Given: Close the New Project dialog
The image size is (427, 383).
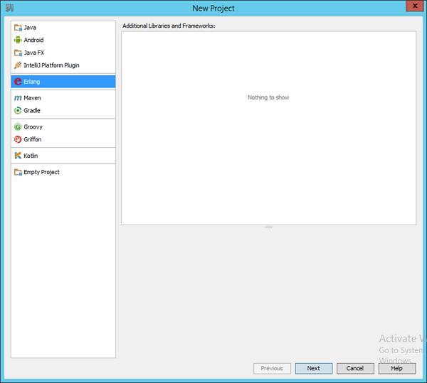Looking at the screenshot, I should (x=415, y=6).
